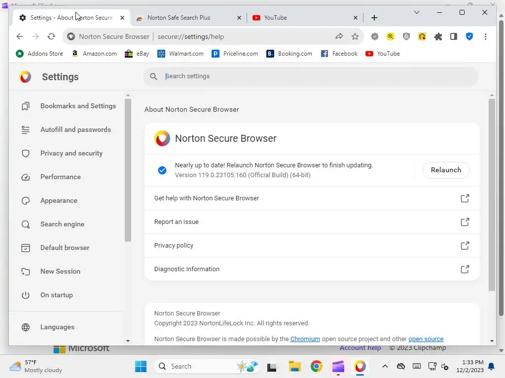This screenshot has width=505, height=378.
Task: Open Priceline.com bookmark
Action: tap(235, 54)
